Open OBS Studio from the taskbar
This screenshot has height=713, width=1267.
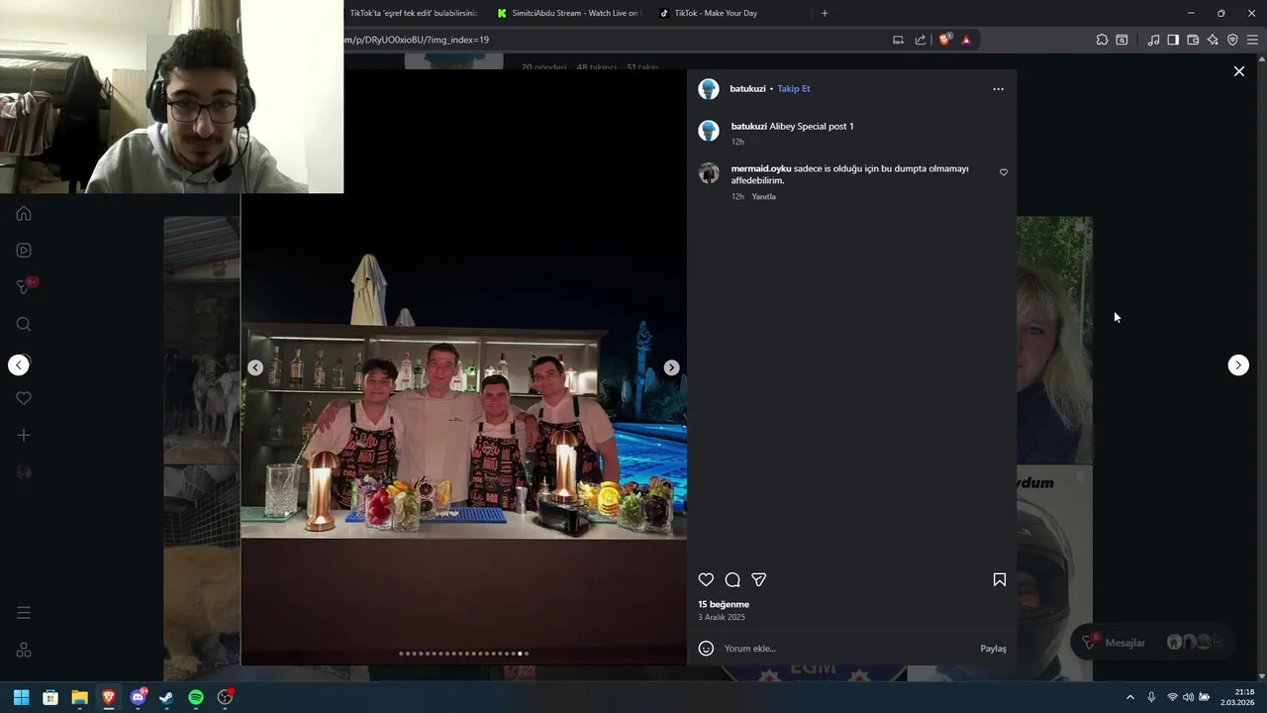tap(226, 697)
